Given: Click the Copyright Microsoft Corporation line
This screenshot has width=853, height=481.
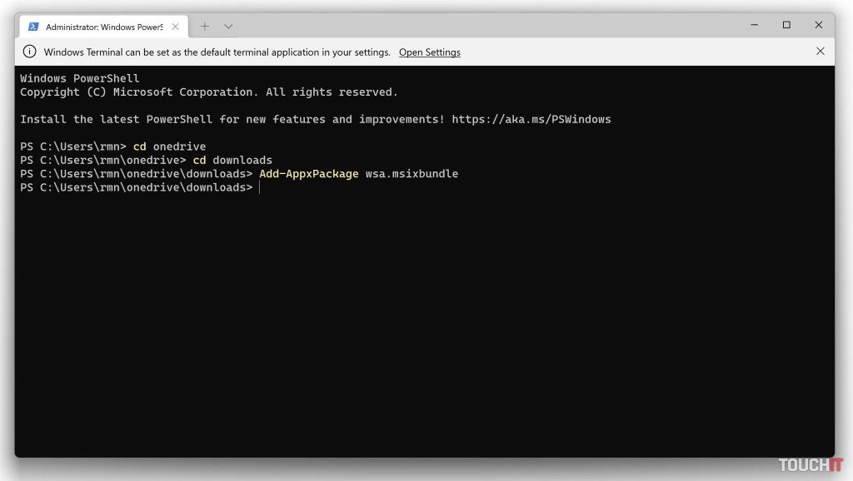Looking at the screenshot, I should (x=208, y=92).
